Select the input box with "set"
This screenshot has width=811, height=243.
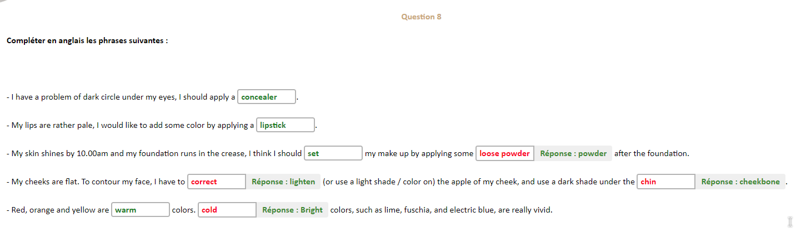[x=333, y=153]
